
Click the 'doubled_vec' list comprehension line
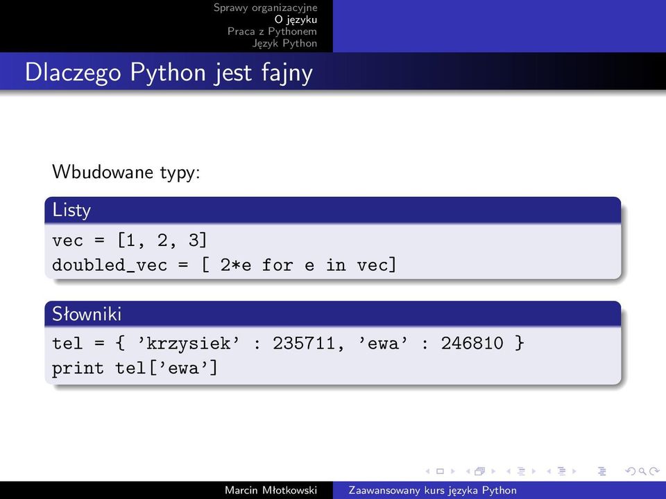coord(224,265)
